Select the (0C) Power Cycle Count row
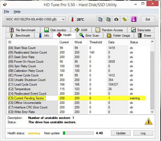161x141 pixels. 77,75
